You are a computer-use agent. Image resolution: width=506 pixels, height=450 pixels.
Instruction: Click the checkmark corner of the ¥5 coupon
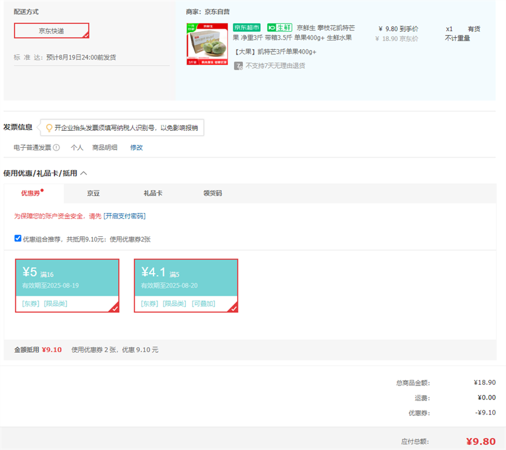pos(114,308)
